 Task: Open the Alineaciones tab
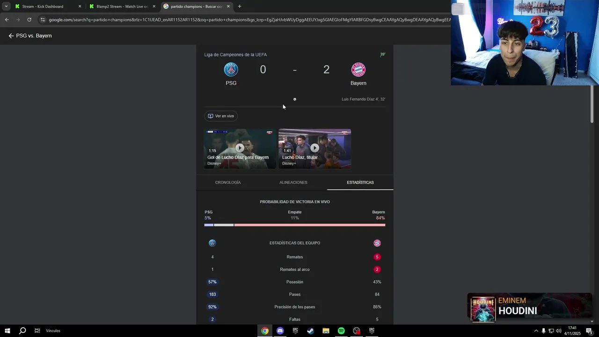(x=293, y=183)
